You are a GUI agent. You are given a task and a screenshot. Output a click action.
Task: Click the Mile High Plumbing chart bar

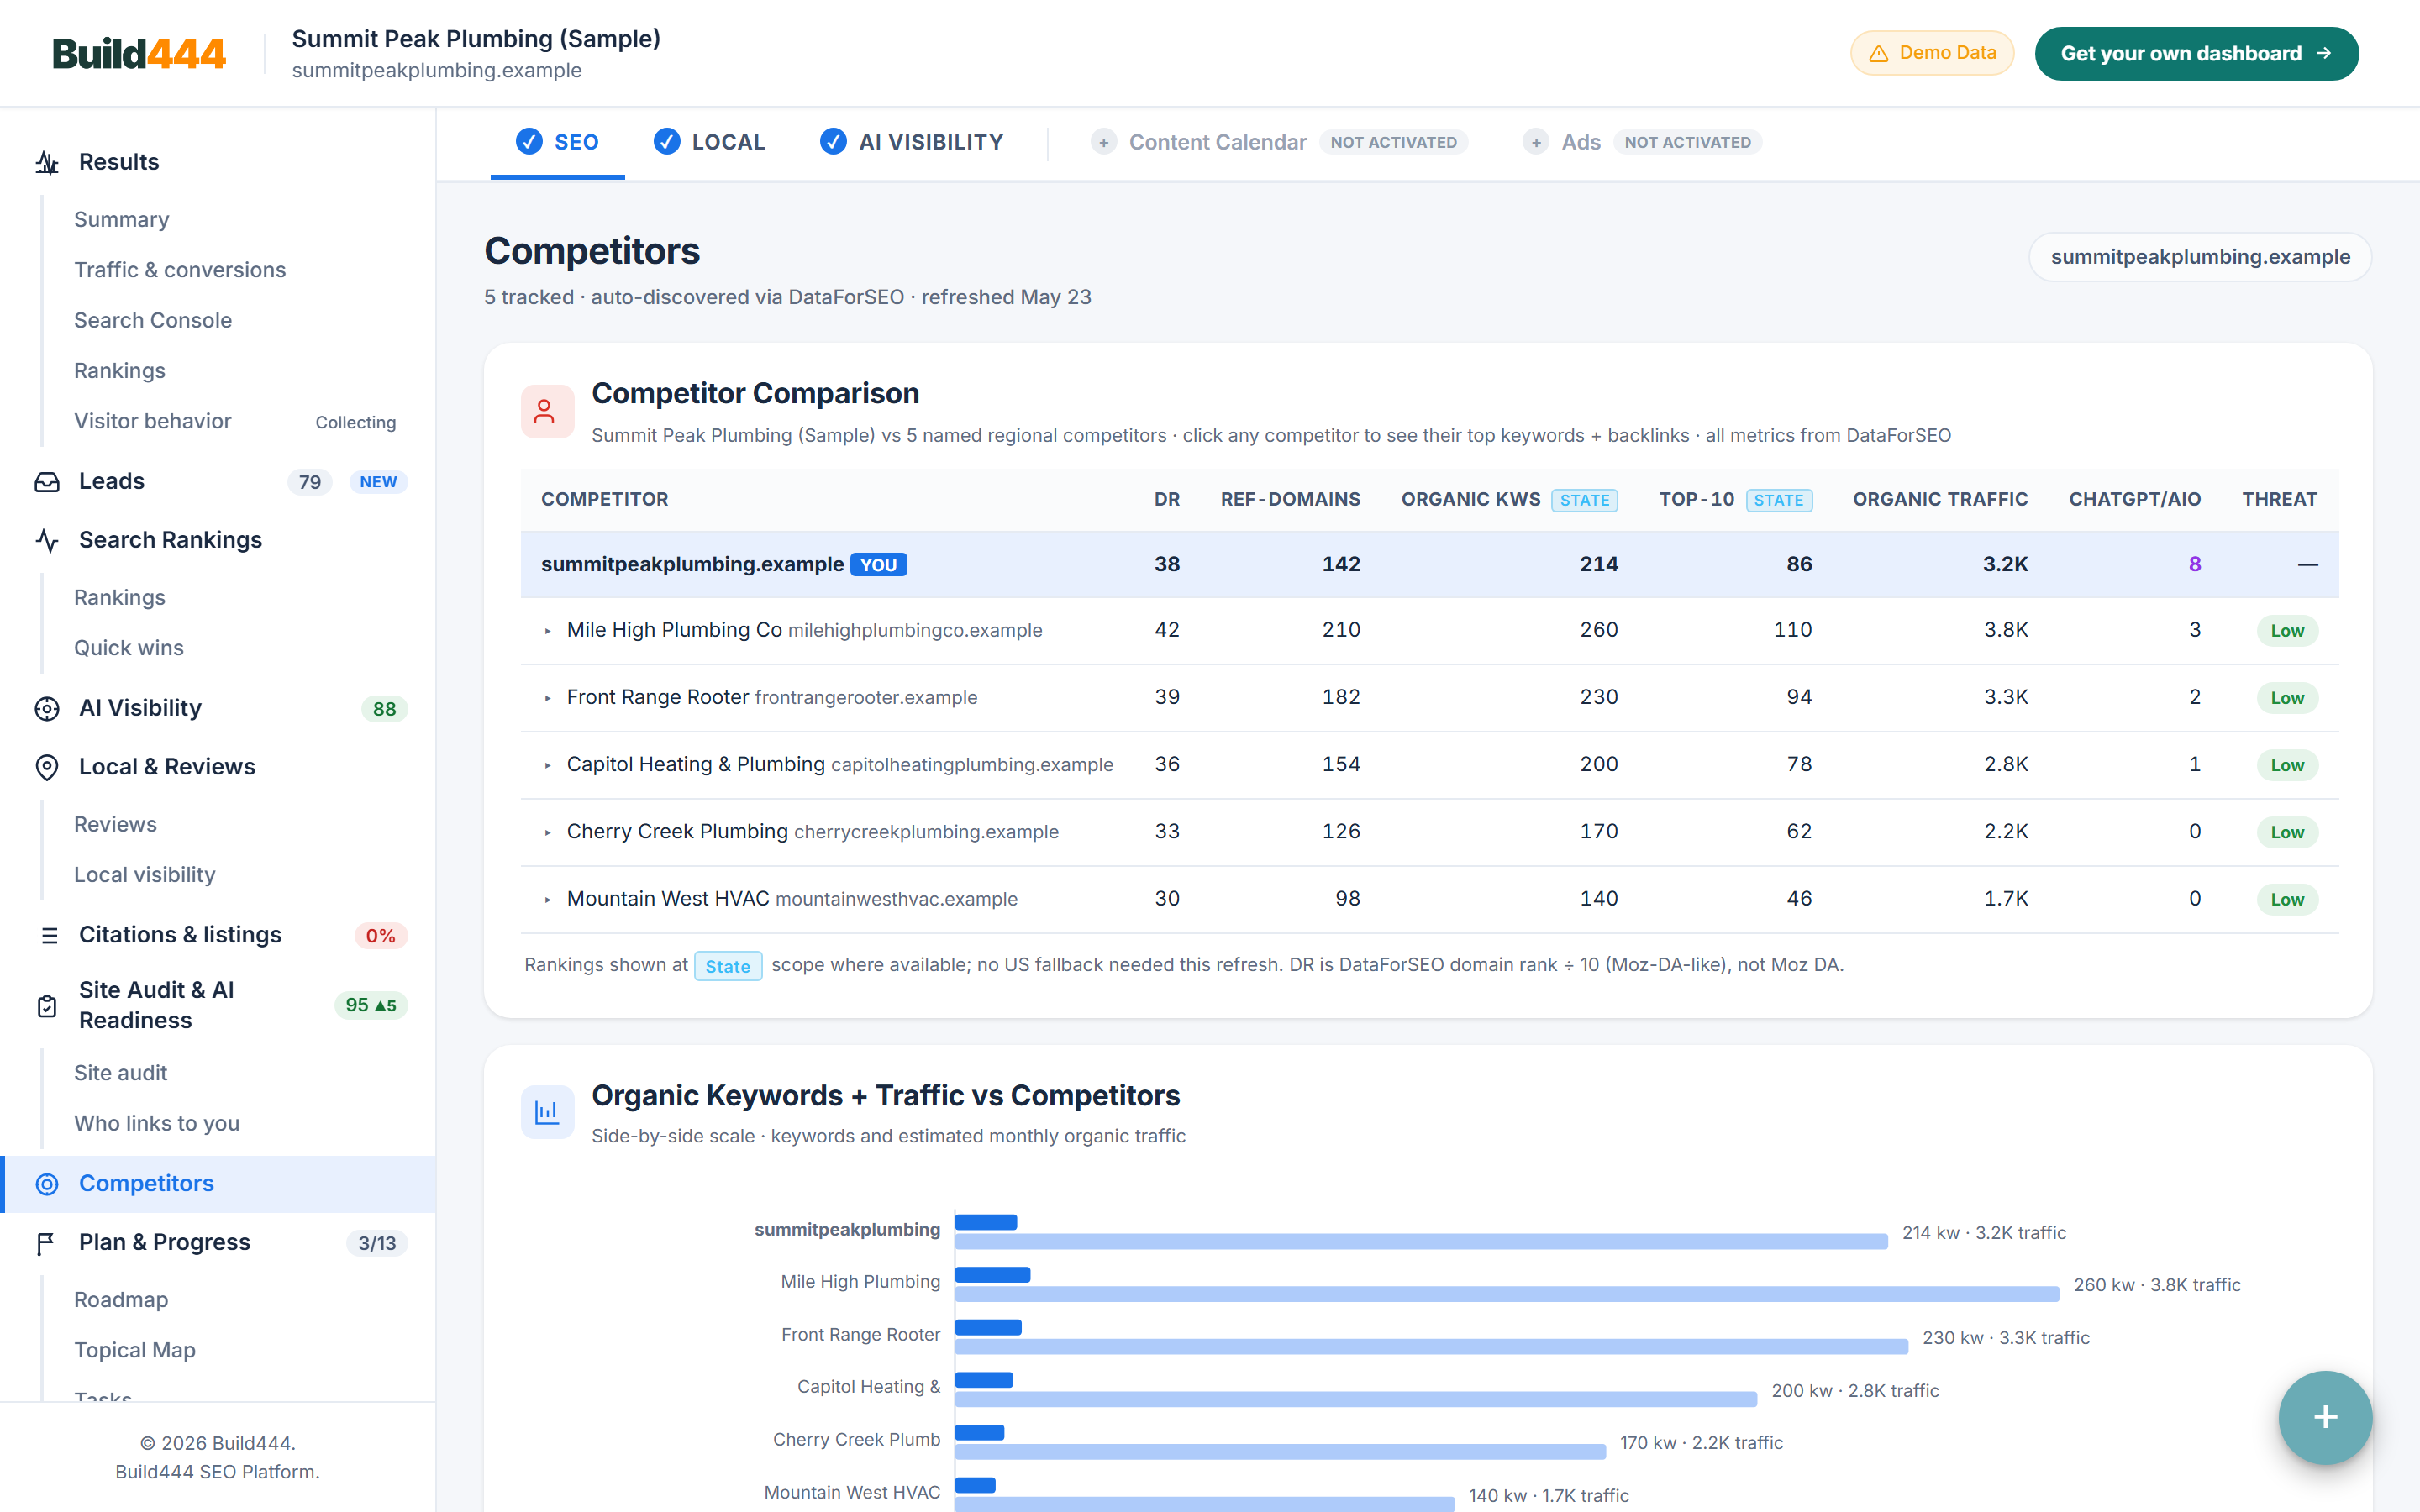click(x=1507, y=1285)
